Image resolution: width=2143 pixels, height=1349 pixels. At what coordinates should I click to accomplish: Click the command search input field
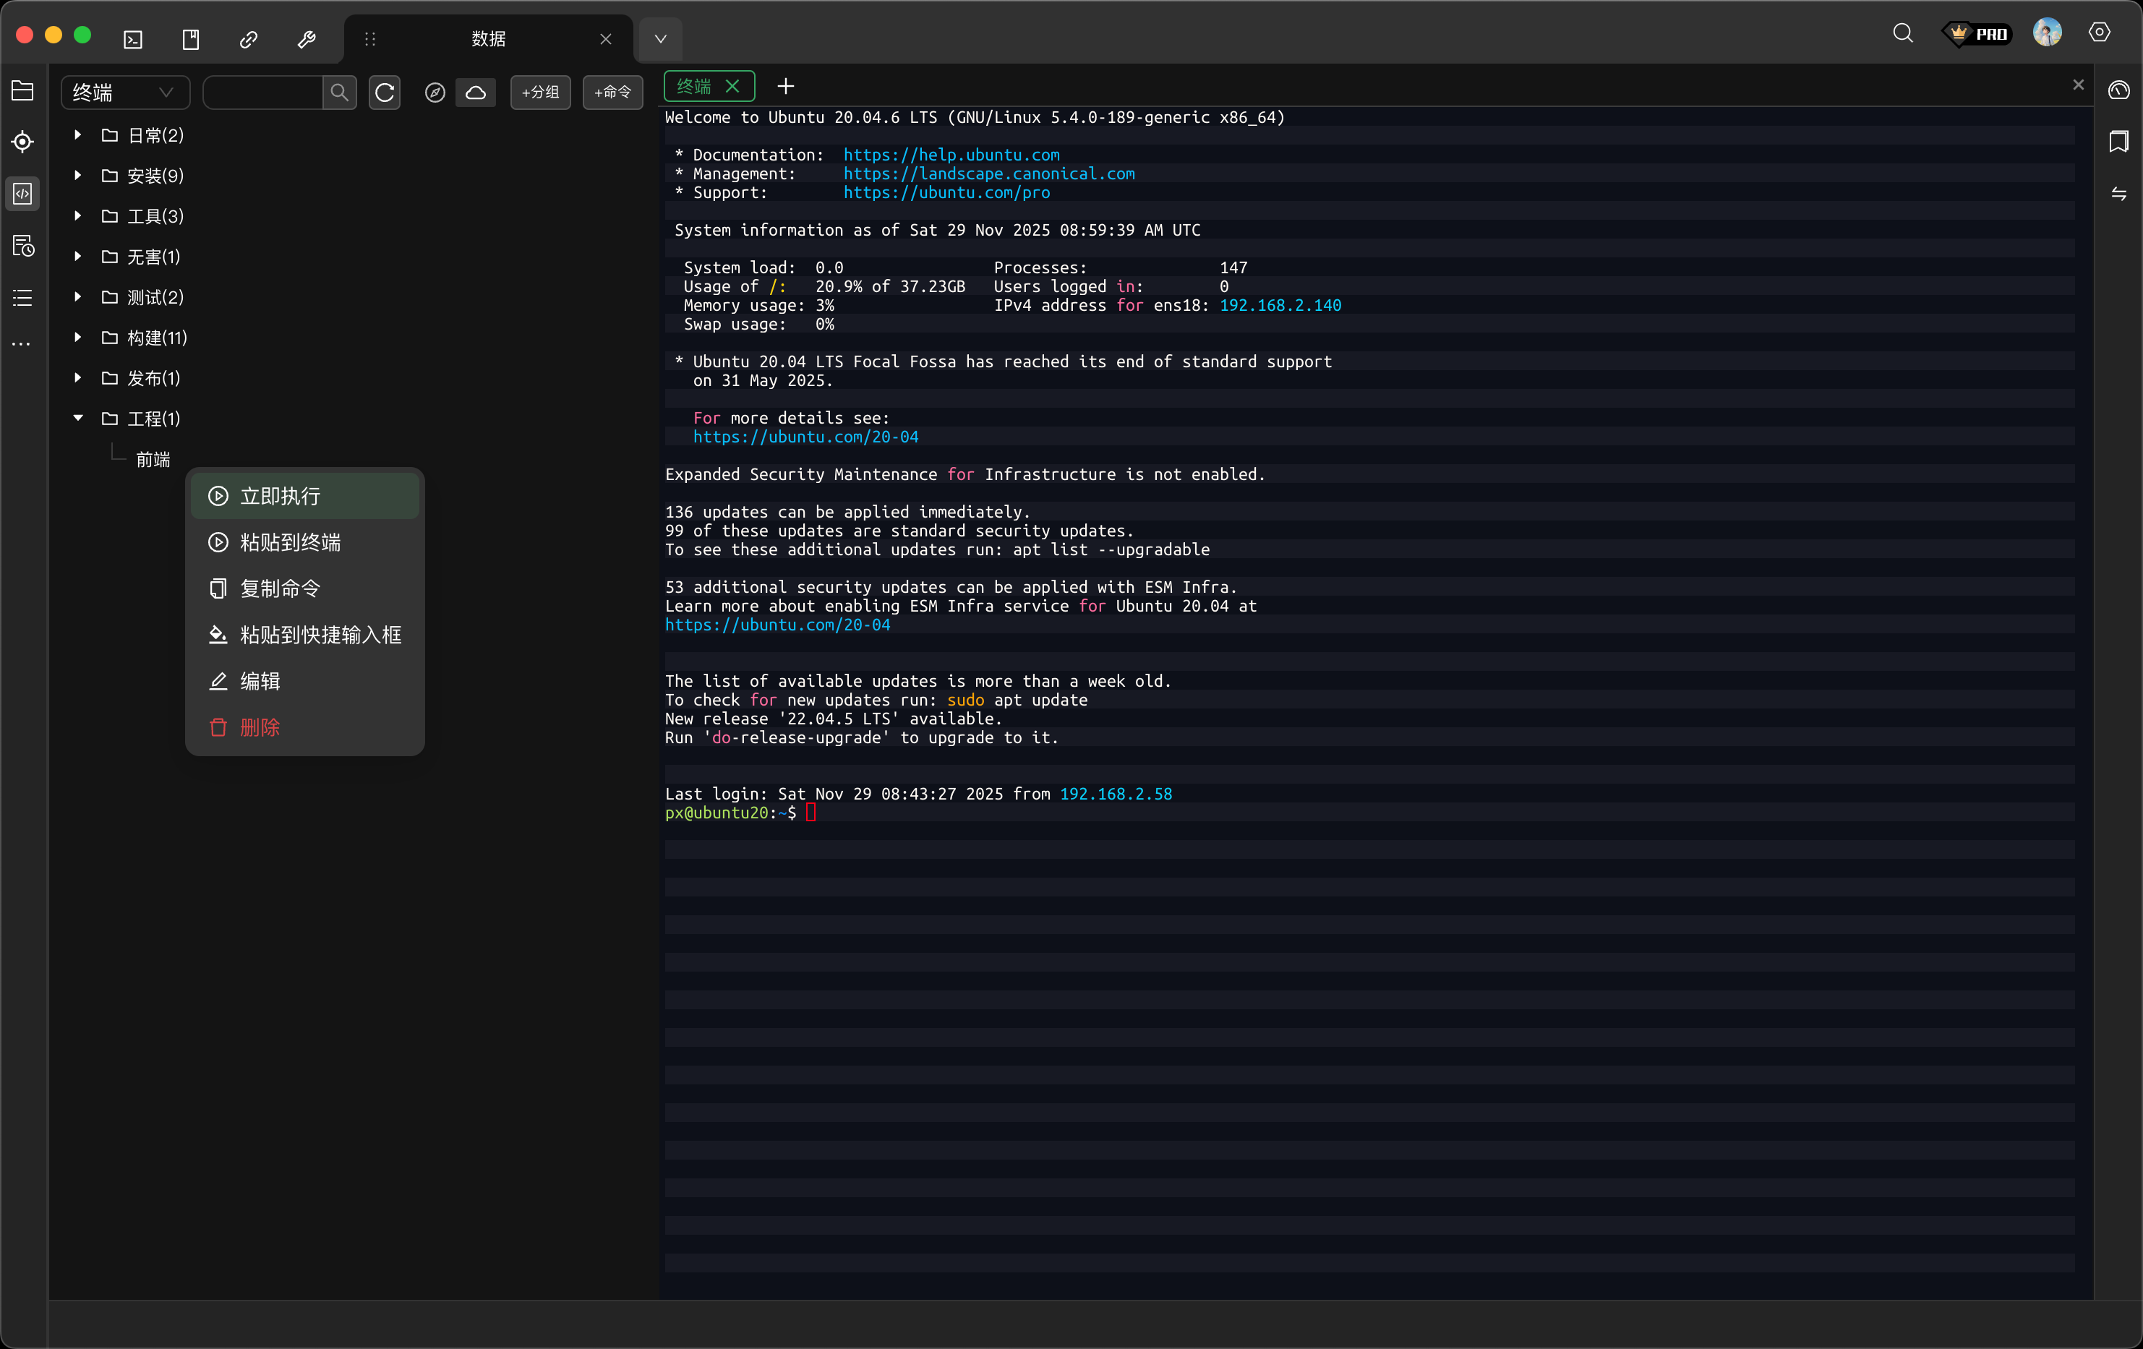pos(262,92)
